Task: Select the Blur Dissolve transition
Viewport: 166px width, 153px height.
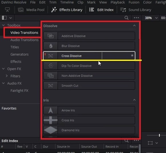Action: point(89,46)
